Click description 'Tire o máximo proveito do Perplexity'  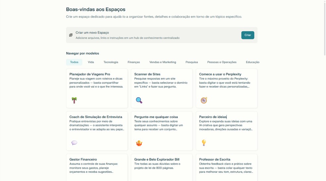[225, 83]
